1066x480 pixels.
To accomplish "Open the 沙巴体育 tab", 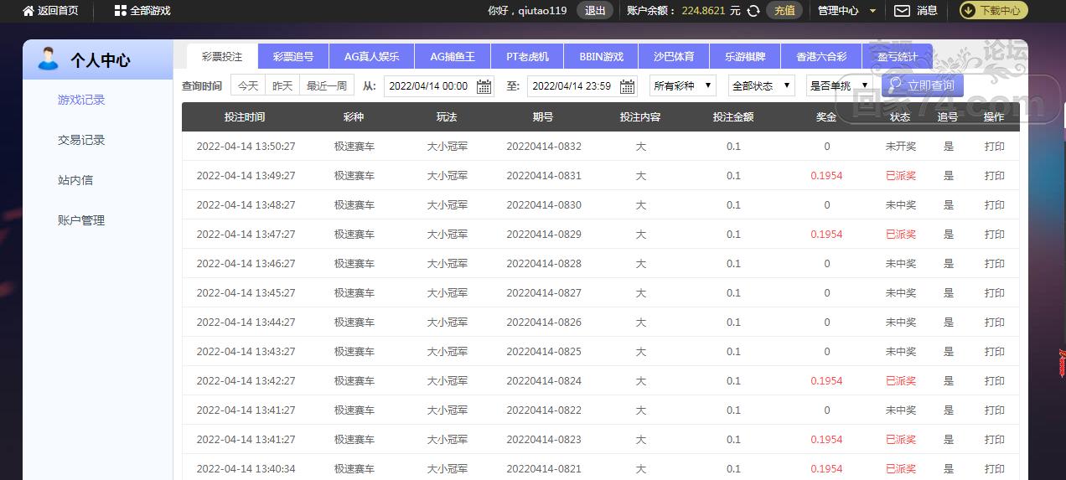I will click(674, 56).
